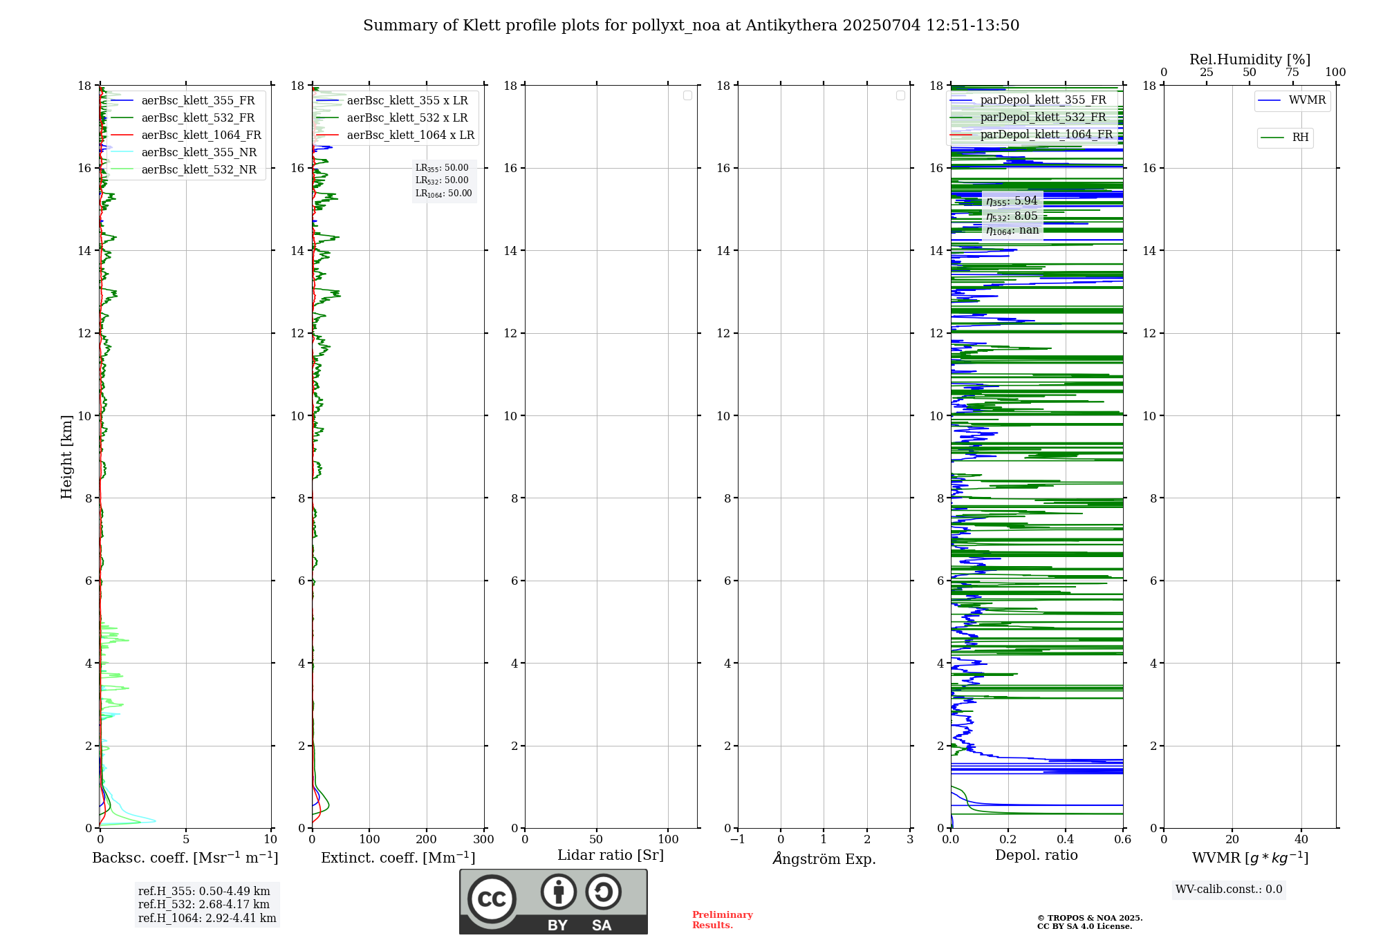Select legend entry parDepol_klett_355_FR
Image resolution: width=1383 pixels, height=940 pixels.
pyautogui.click(x=1028, y=100)
